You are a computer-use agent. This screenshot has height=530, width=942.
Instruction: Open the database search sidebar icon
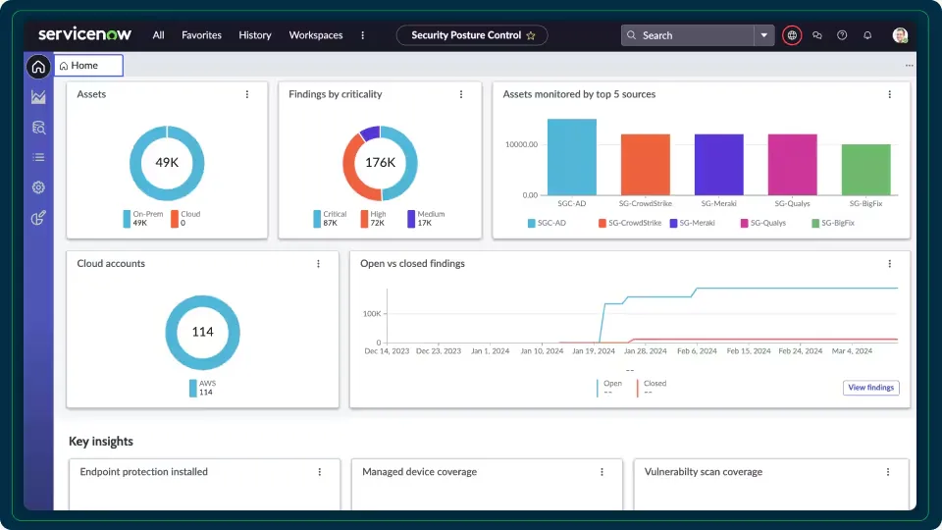38,128
